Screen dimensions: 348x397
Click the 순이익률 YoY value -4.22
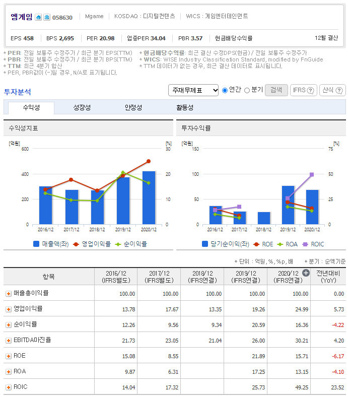[x=338, y=325]
